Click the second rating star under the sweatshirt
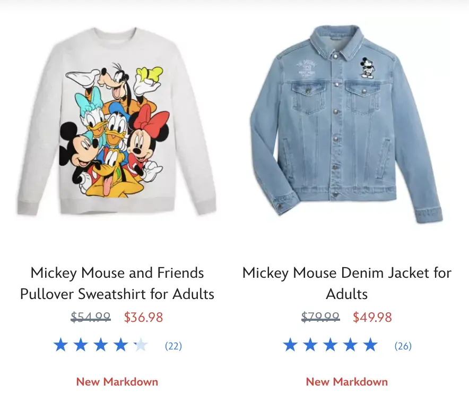 click(x=81, y=345)
